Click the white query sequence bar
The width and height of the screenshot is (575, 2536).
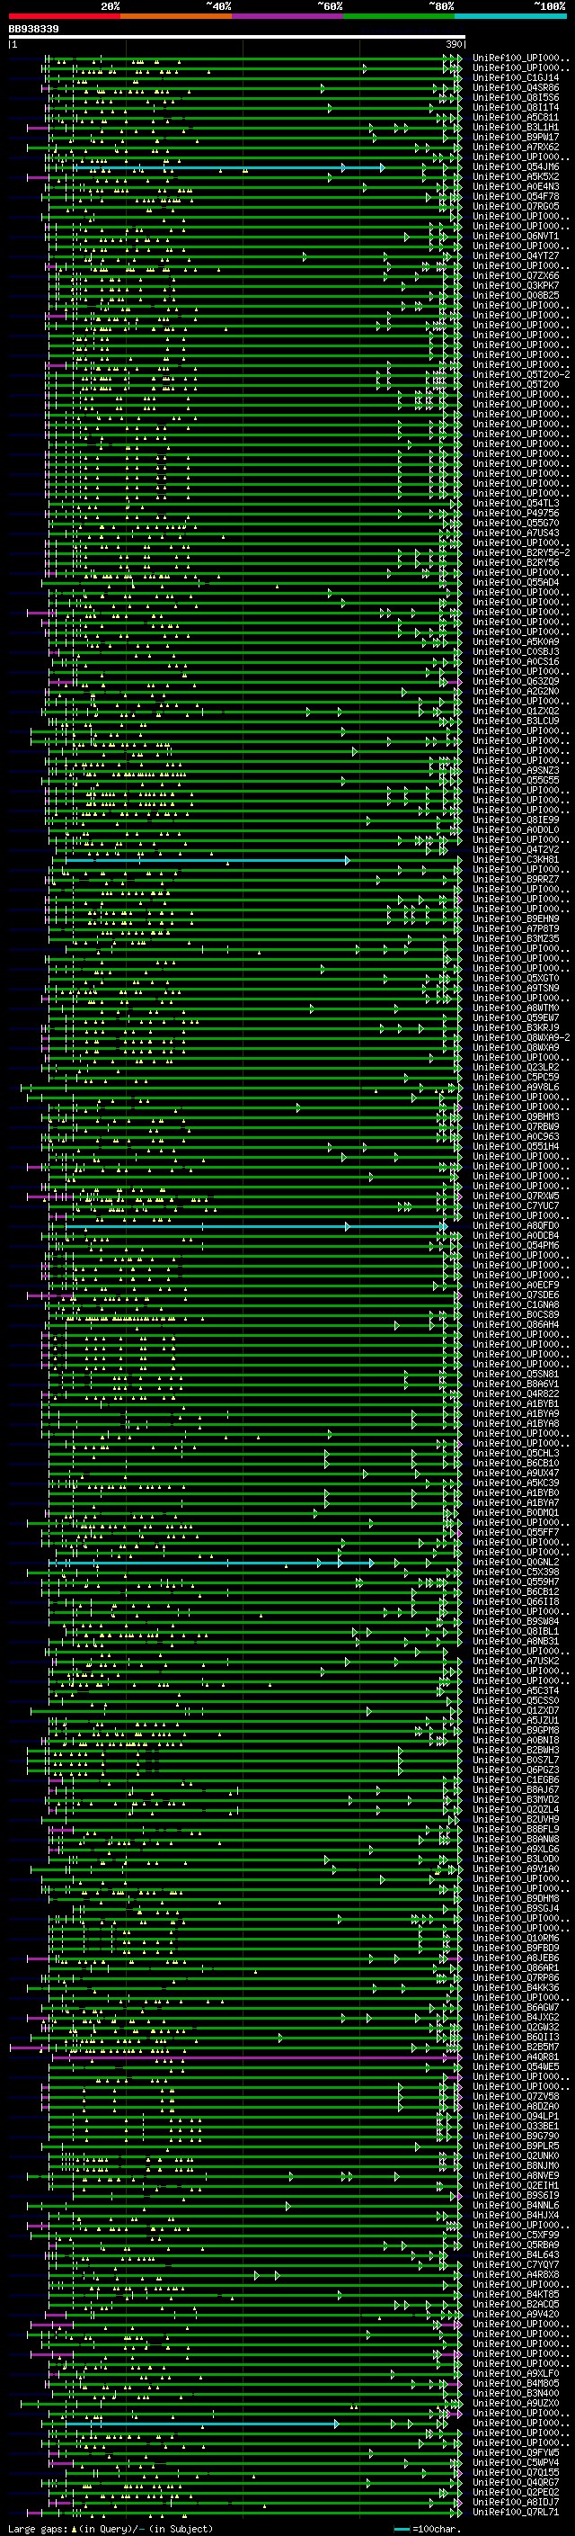coord(236,36)
